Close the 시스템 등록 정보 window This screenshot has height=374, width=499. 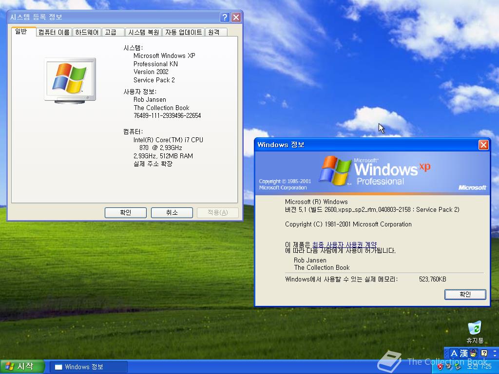(x=236, y=17)
